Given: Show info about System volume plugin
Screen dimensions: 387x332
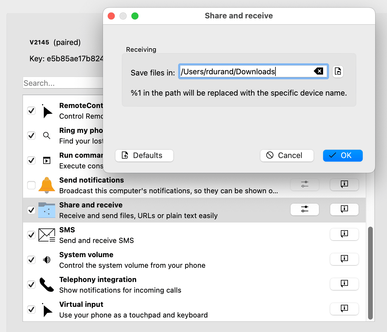Looking at the screenshot, I should (x=344, y=259).
